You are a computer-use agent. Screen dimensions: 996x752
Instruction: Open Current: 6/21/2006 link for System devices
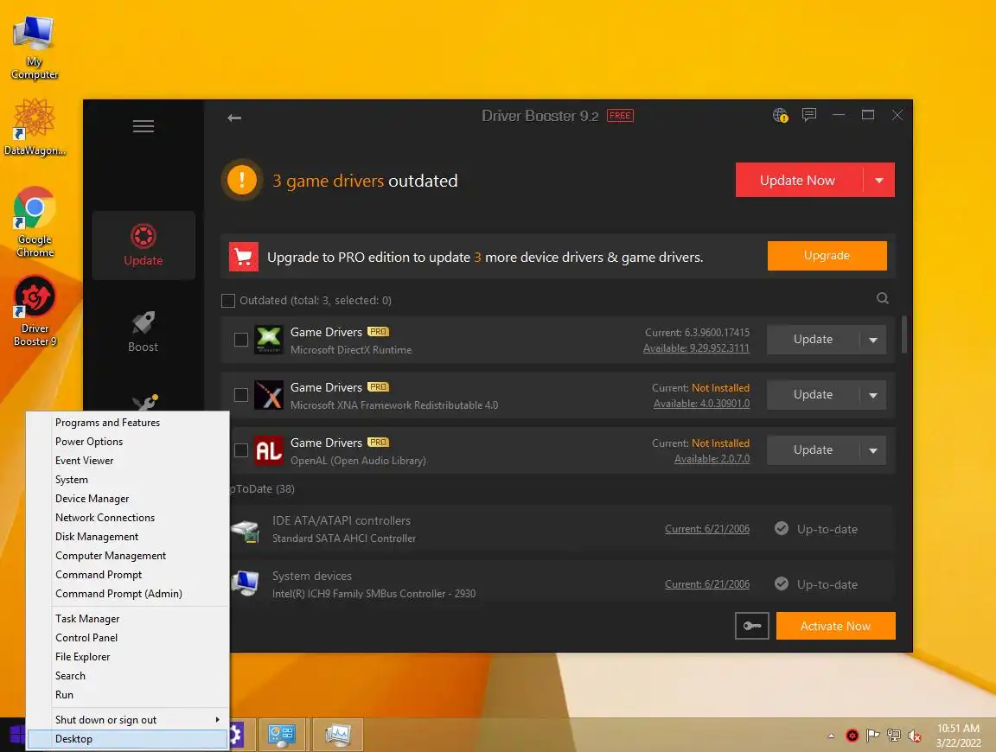pyautogui.click(x=707, y=583)
